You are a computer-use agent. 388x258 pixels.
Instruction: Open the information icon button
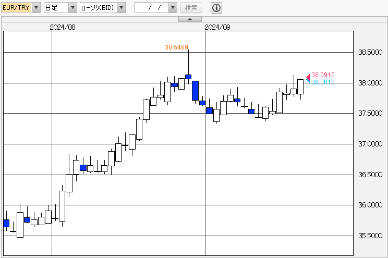pyautogui.click(x=216, y=8)
